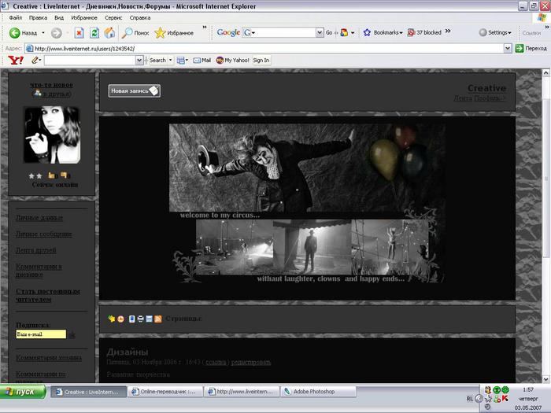Image resolution: width=551 pixels, height=413 pixels.
Task: Open the Лента друзей sidebar link
Action: point(38,251)
